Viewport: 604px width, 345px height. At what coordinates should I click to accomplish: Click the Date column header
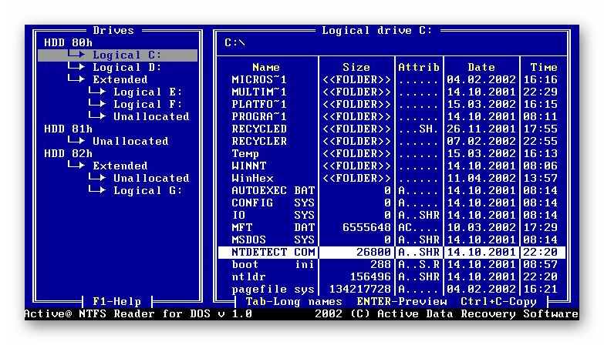point(481,67)
